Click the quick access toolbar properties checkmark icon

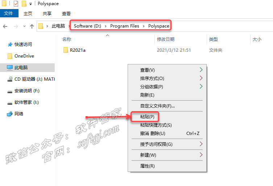coord(16,4)
